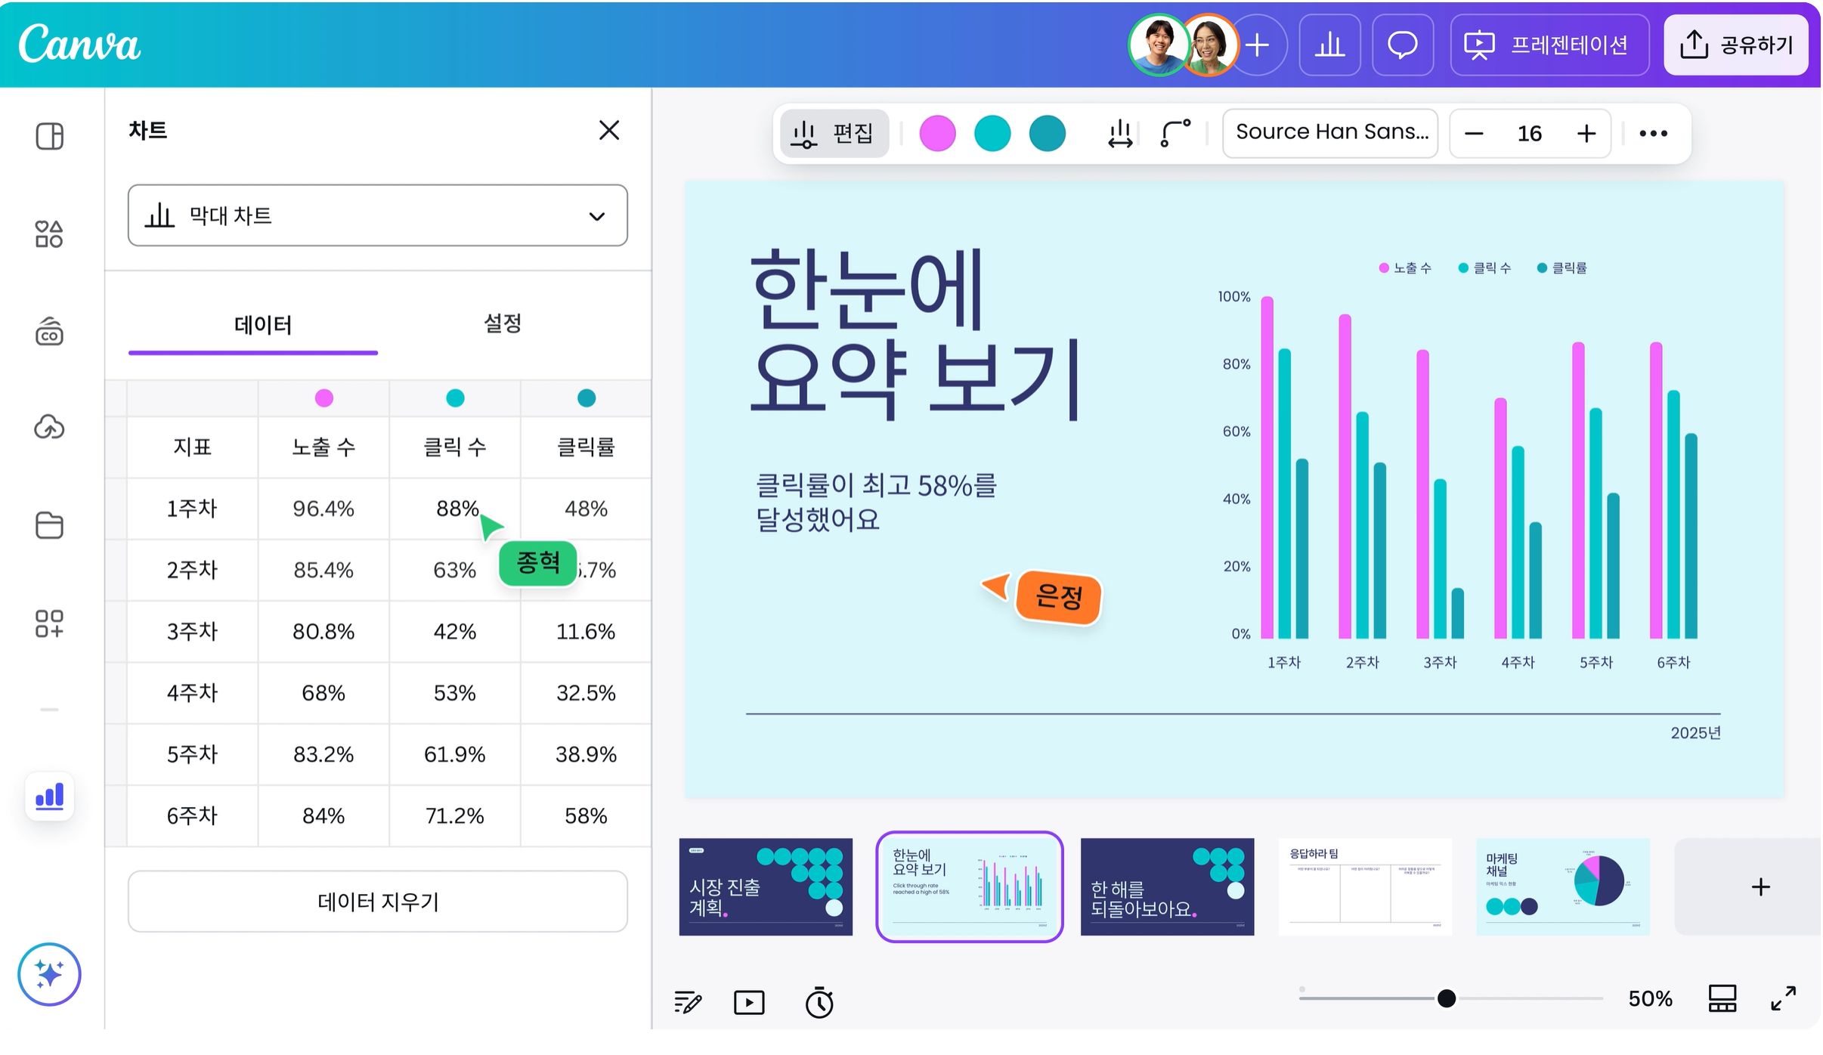Click the Apps grid-plus icon
This screenshot has height=1055, width=1823.
pyautogui.click(x=49, y=623)
